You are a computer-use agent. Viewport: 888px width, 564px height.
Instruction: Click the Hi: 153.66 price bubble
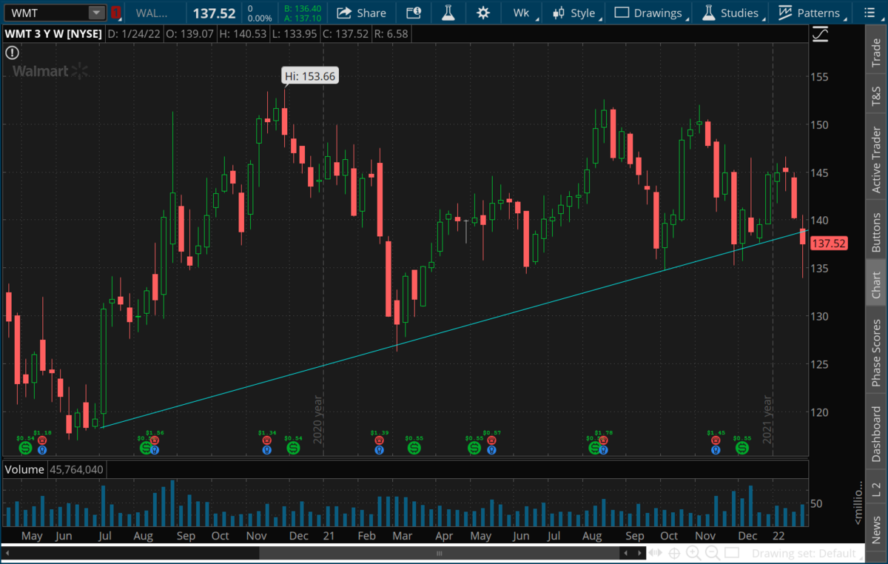311,75
